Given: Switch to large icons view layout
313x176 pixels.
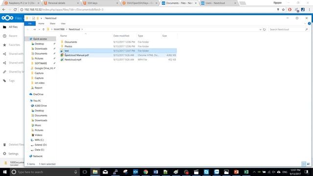Looking at the screenshot, I should [x=309, y=164].
